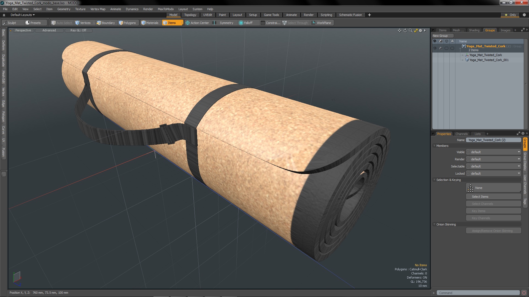Click the Select Items button

pos(493,197)
